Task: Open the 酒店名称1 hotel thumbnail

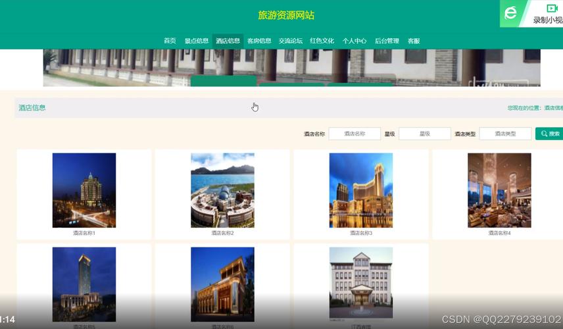Action: click(x=84, y=190)
